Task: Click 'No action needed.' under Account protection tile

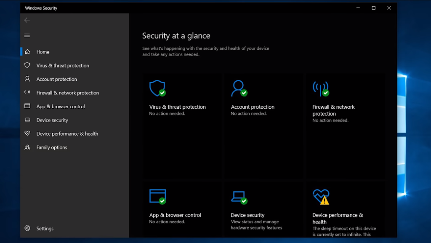Action: point(248,114)
